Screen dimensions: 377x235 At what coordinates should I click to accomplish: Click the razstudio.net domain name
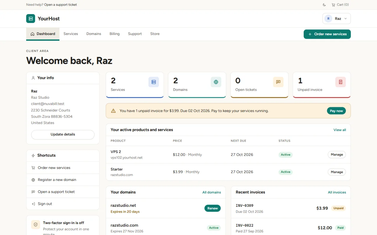coord(123,205)
